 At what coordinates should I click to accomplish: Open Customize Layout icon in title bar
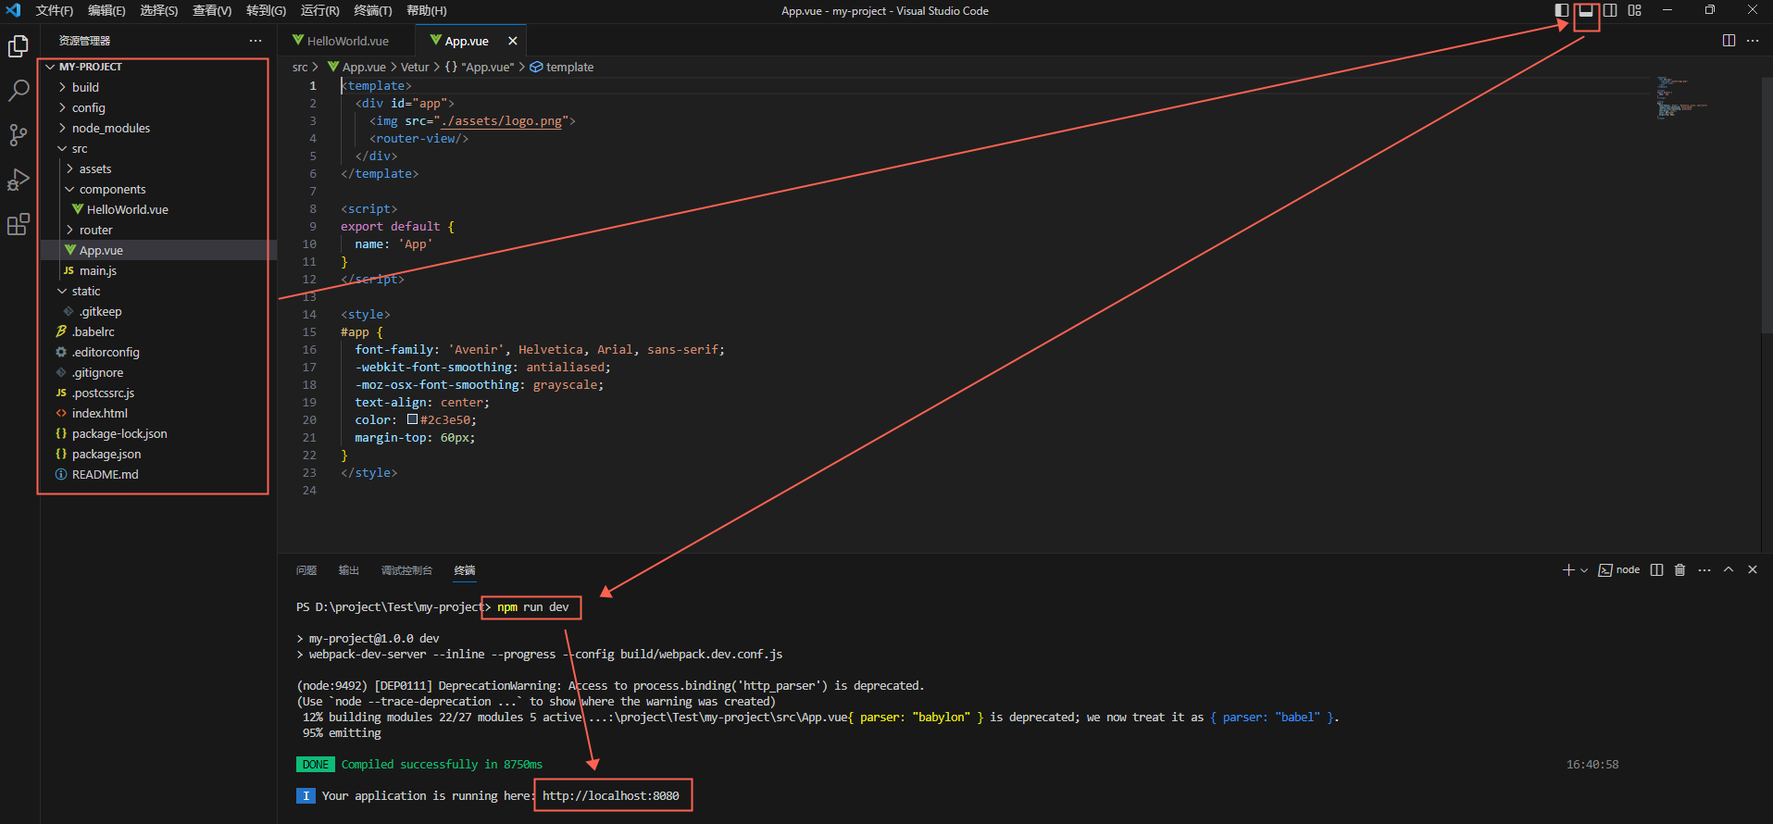(1634, 10)
